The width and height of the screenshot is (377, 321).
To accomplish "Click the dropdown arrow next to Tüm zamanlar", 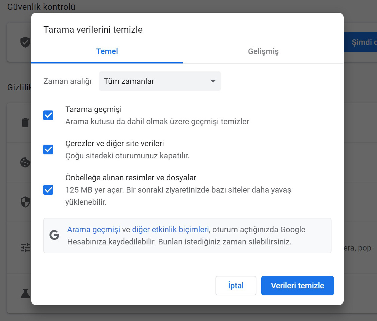I will coord(213,81).
